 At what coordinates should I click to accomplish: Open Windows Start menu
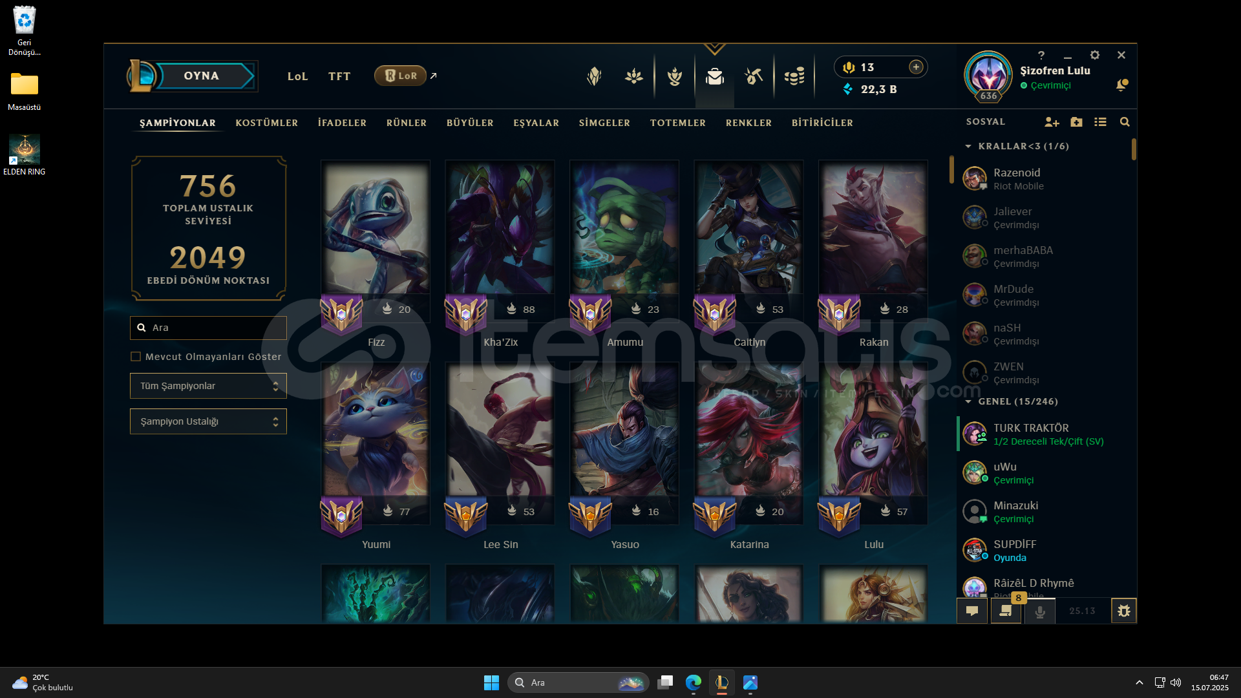[x=491, y=682]
